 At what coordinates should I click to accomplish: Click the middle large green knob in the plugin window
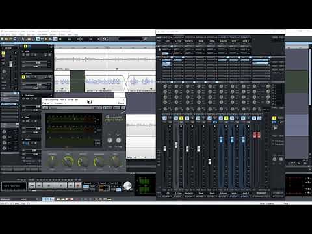click(x=83, y=162)
